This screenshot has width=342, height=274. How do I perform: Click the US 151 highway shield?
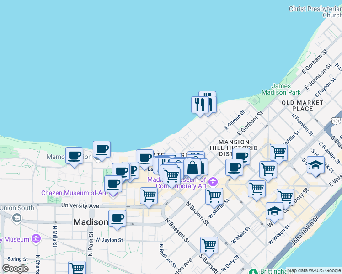[x=336, y=121]
